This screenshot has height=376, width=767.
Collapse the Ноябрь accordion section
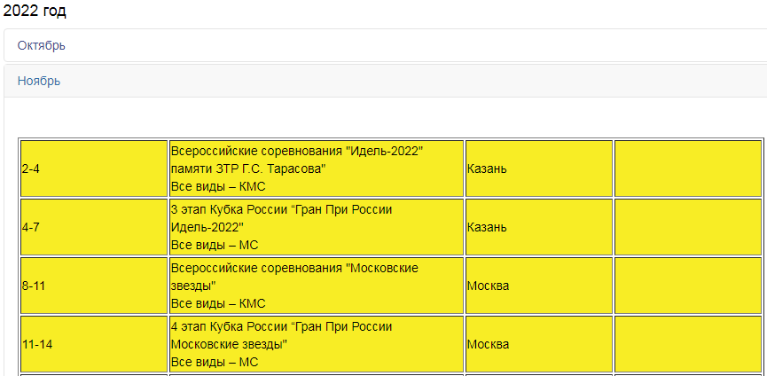[x=39, y=81]
